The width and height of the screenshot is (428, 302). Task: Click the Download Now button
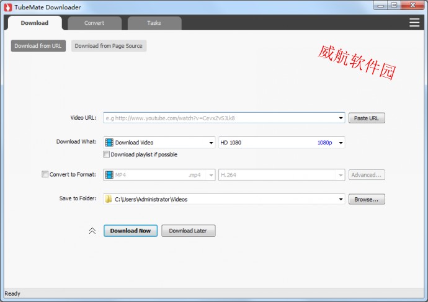coord(130,231)
